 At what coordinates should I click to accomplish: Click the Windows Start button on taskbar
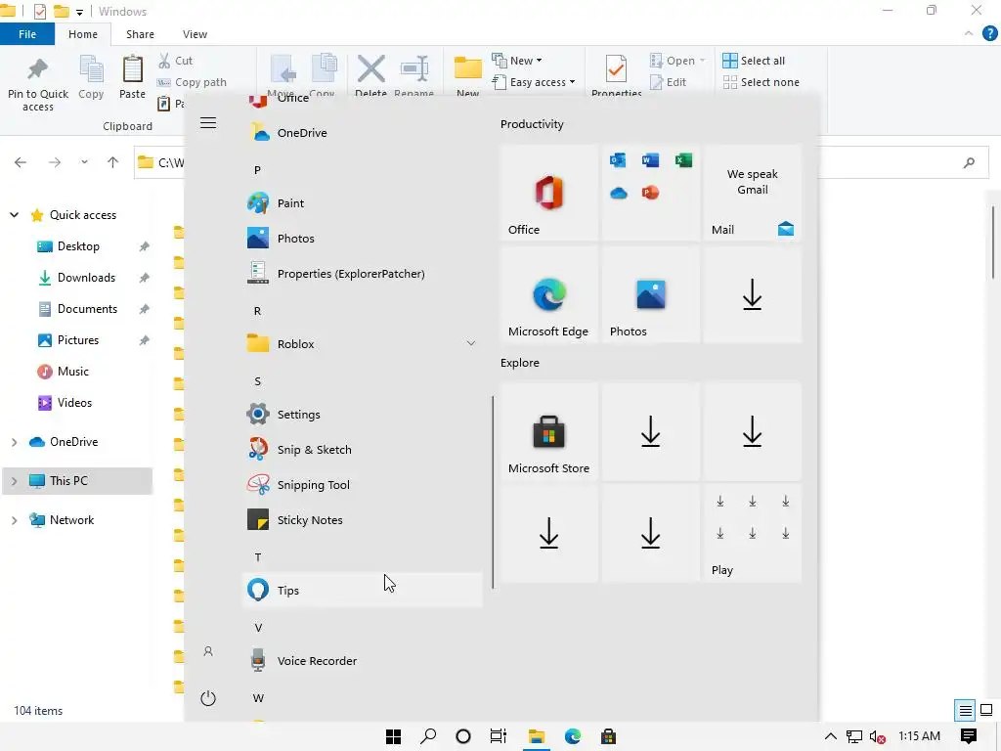(x=393, y=736)
